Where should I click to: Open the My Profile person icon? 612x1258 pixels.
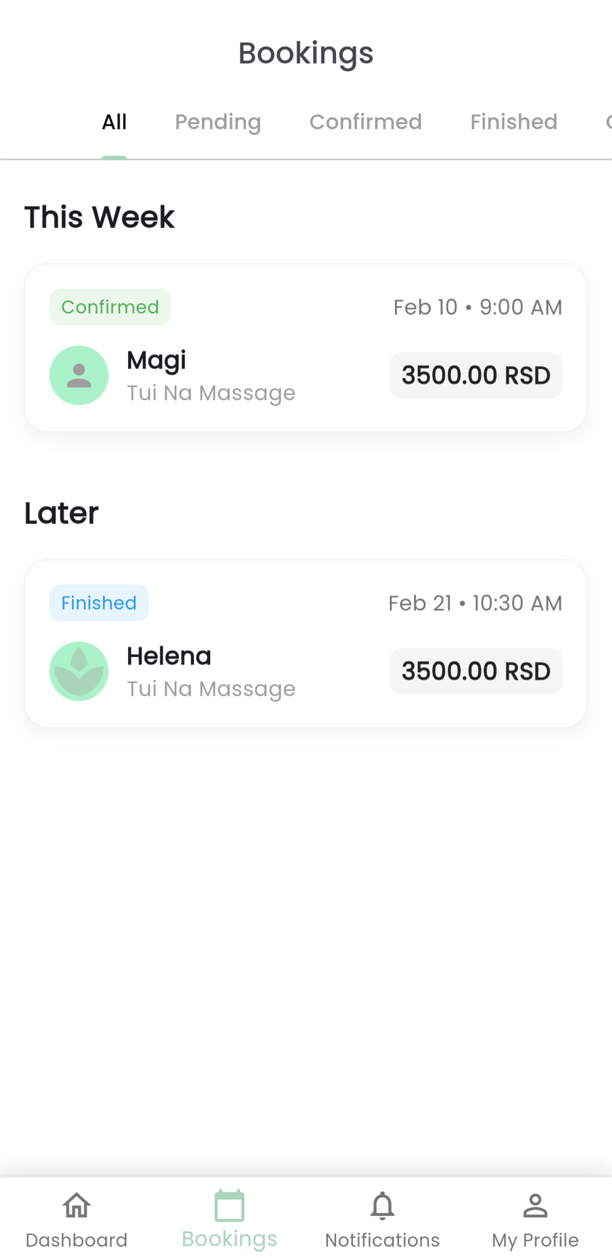pos(535,1205)
